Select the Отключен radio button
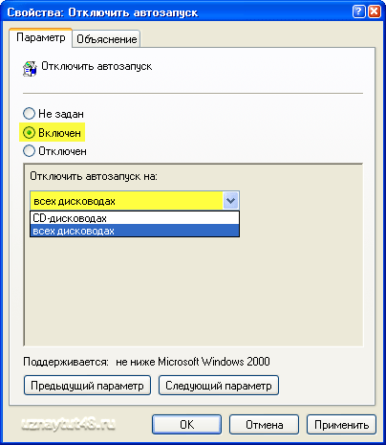The image size is (386, 445). [29, 151]
